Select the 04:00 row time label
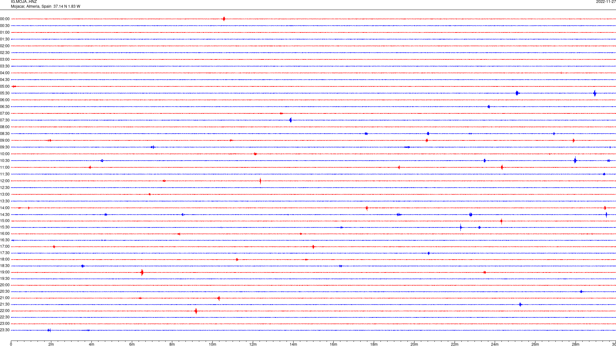 point(5,73)
